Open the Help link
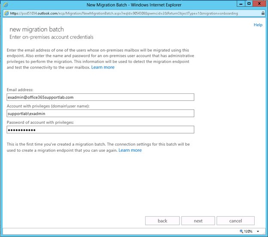Viewport: 268px width, 237px height. coord(258,25)
